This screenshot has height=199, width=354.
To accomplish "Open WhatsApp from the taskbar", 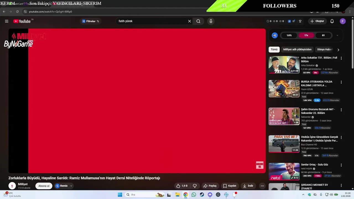I will point(194,195).
